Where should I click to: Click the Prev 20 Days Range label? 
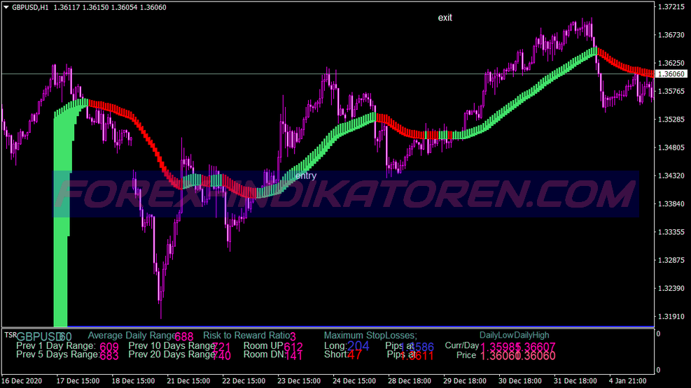coord(172,354)
